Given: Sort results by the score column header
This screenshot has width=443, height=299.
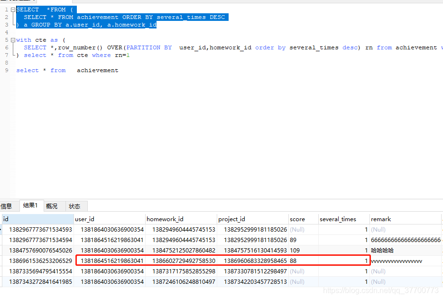Looking at the screenshot, I should click(x=302, y=218).
